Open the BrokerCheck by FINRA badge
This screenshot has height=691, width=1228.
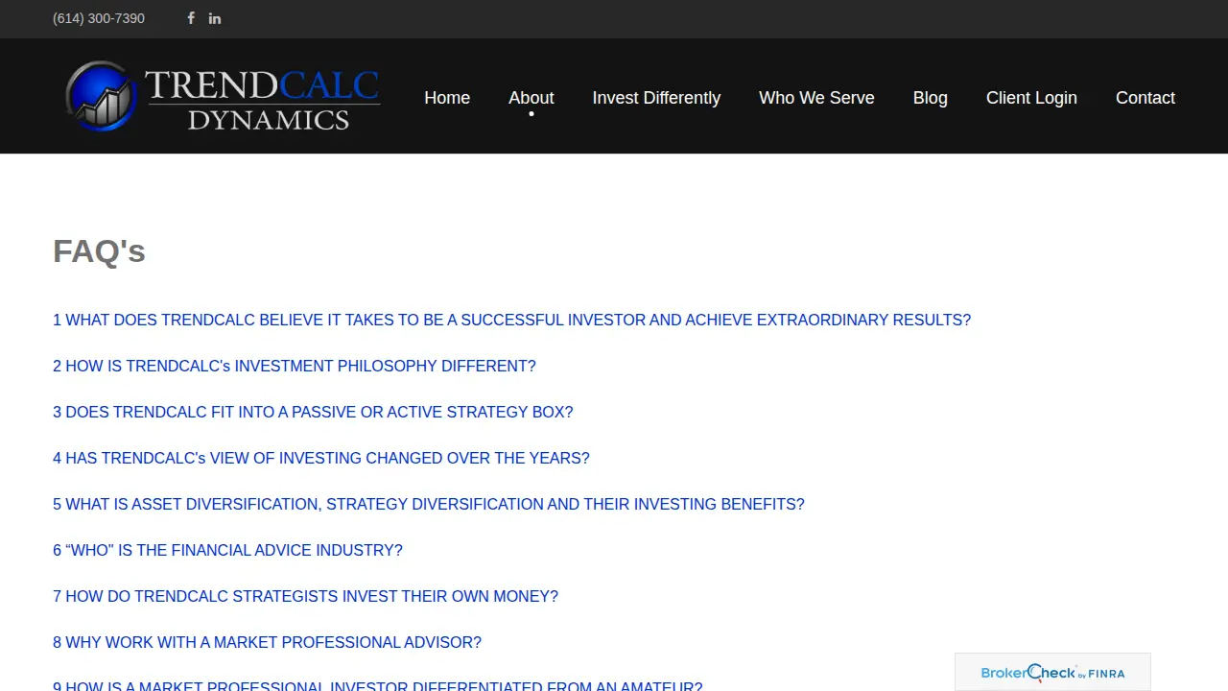[x=1052, y=673]
